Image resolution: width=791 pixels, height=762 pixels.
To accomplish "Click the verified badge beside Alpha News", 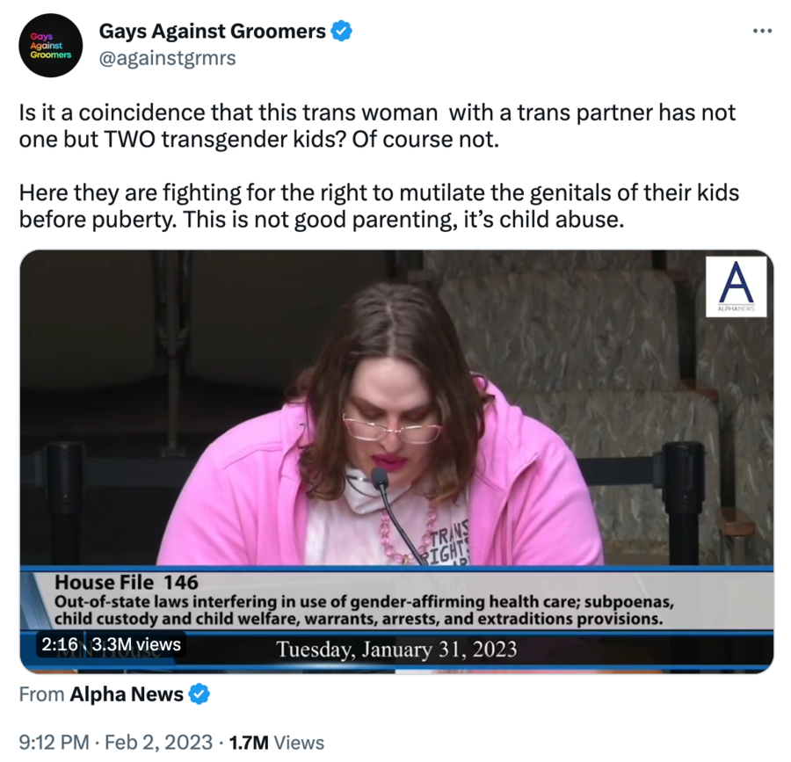I will pyautogui.click(x=200, y=694).
